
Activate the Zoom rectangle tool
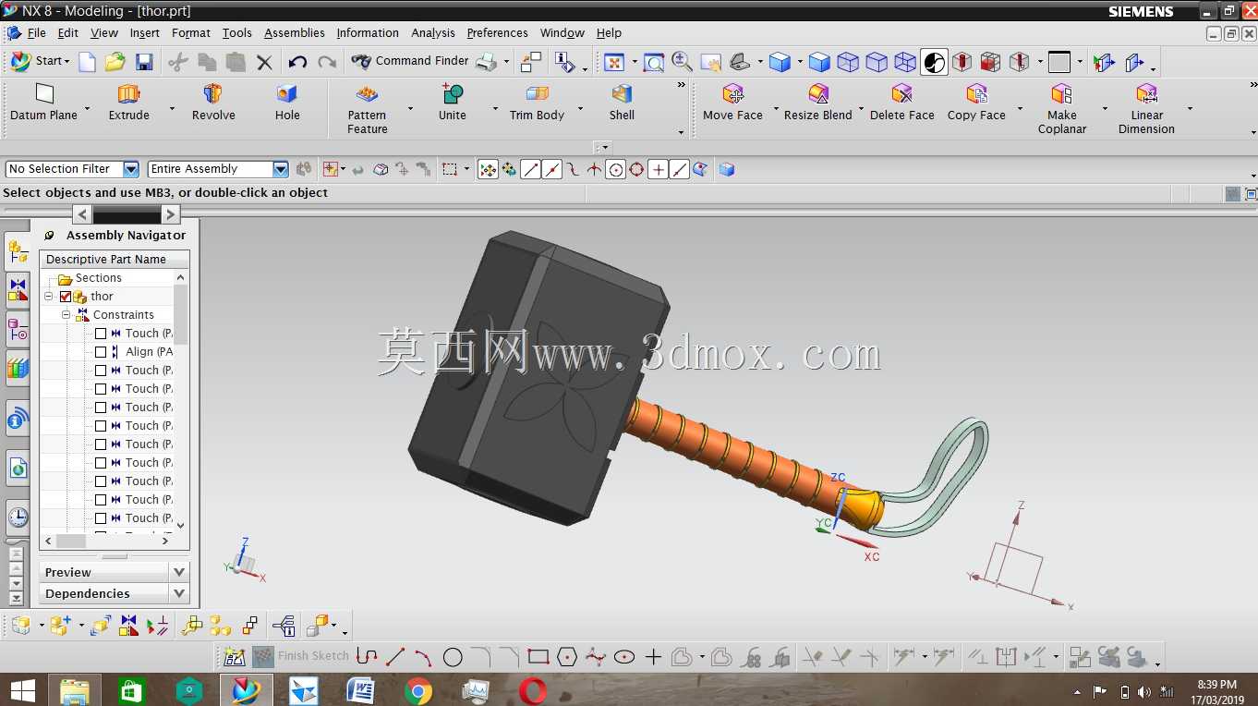coord(653,62)
